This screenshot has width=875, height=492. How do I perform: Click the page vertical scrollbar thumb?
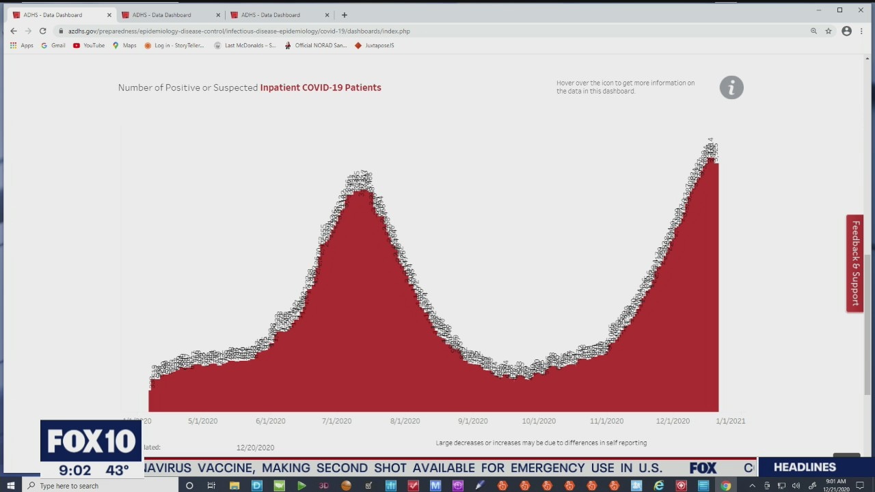pyautogui.click(x=868, y=325)
